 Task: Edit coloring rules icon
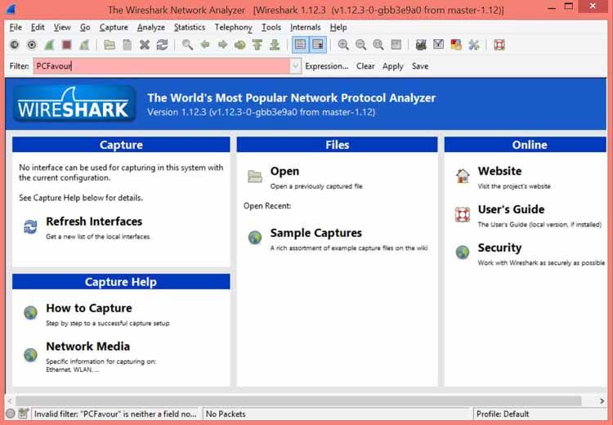(x=456, y=45)
